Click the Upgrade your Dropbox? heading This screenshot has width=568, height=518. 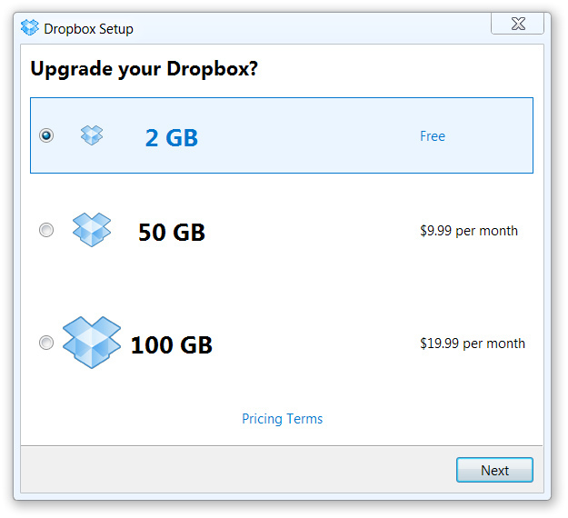click(144, 69)
